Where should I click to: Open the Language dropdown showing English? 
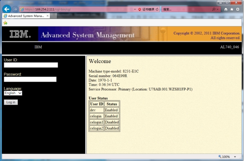pos(13,93)
